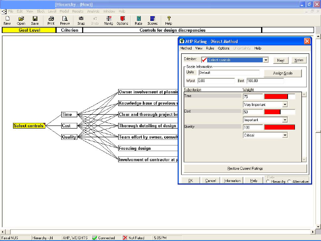Viewport: 321px width, 241px height.
Task: Click the Time weight field showing 75
Action: 253,96
